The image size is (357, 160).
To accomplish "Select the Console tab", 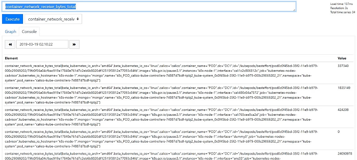I will click(x=29, y=32).
